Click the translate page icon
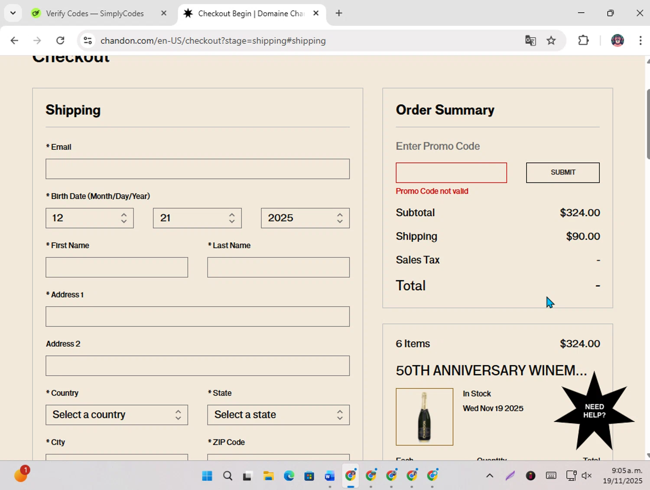The image size is (650, 490). point(530,40)
